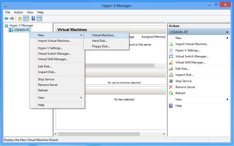
Task: Select Remove Server in context menu
Action: 57,85
